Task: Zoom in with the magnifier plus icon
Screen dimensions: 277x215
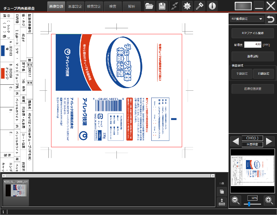Action: (269, 200)
